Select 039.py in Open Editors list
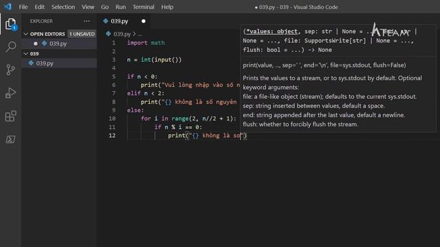This screenshot has height=247, width=440. click(x=60, y=43)
